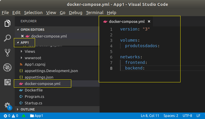
Task: Expand the wwwroot folder
Action: 22,58
